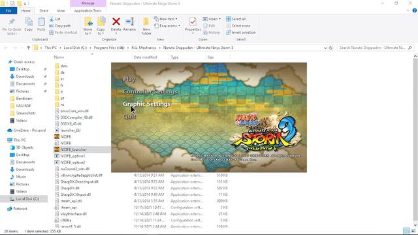Image resolution: width=418 pixels, height=235 pixels.
Task: Select OneDrive - Personal in sidebar
Action: [x=29, y=131]
